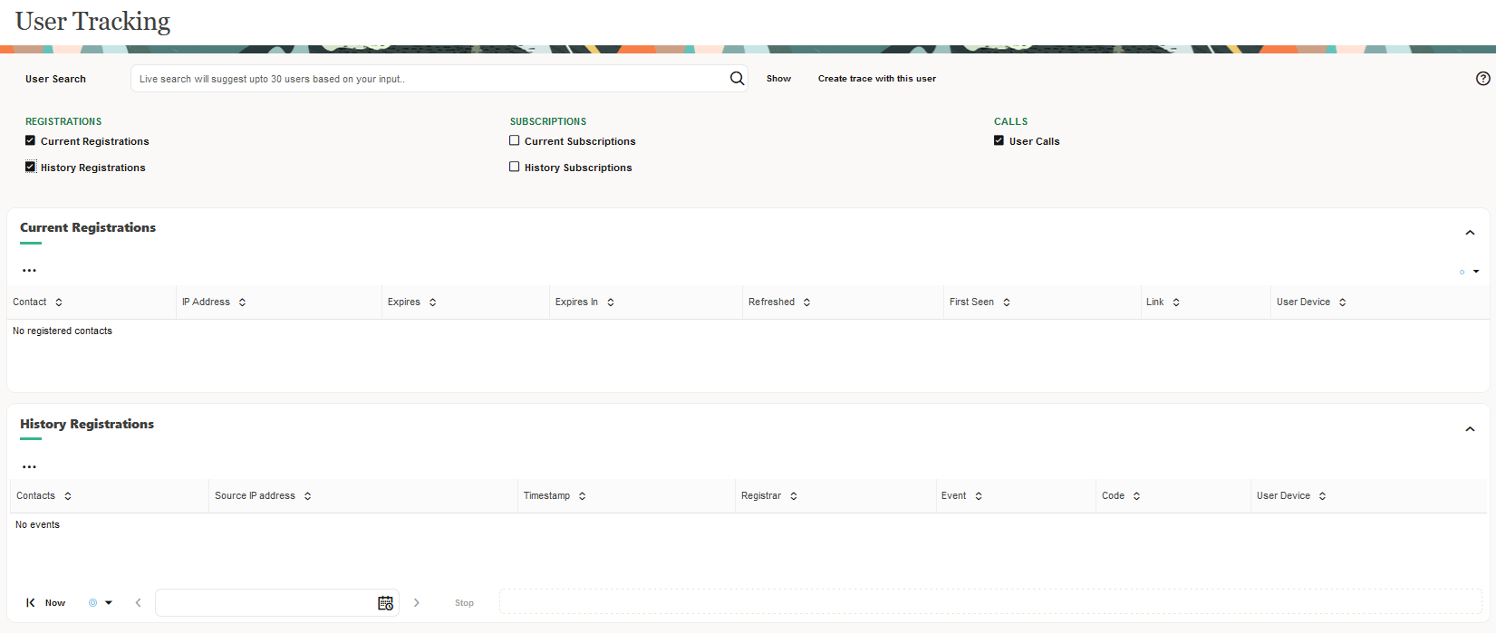Image resolution: width=1496 pixels, height=633 pixels.
Task: Click the Stop button
Action: click(x=464, y=603)
